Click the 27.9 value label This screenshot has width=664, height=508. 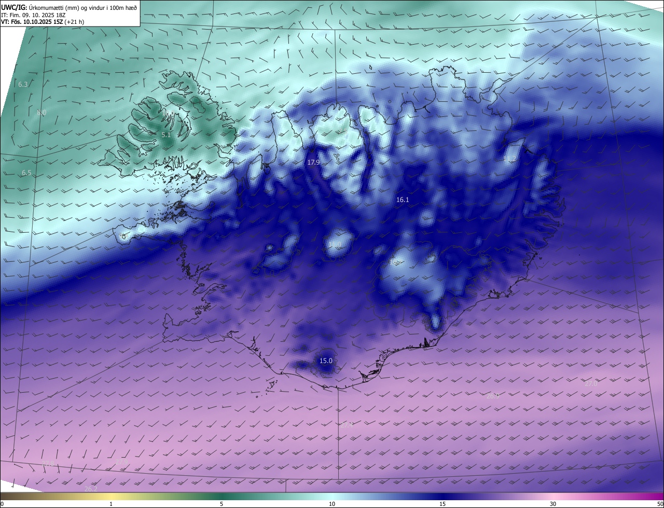(121, 462)
